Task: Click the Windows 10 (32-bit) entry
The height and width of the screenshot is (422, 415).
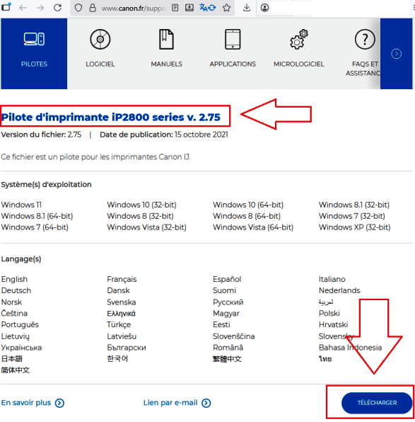Action: click(141, 205)
